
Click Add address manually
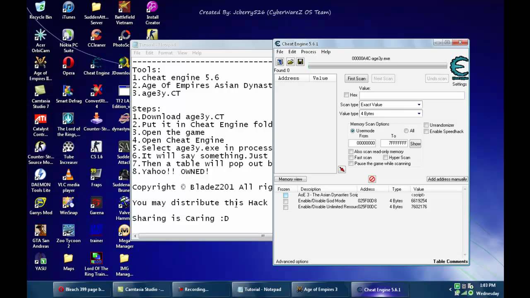pos(447,179)
